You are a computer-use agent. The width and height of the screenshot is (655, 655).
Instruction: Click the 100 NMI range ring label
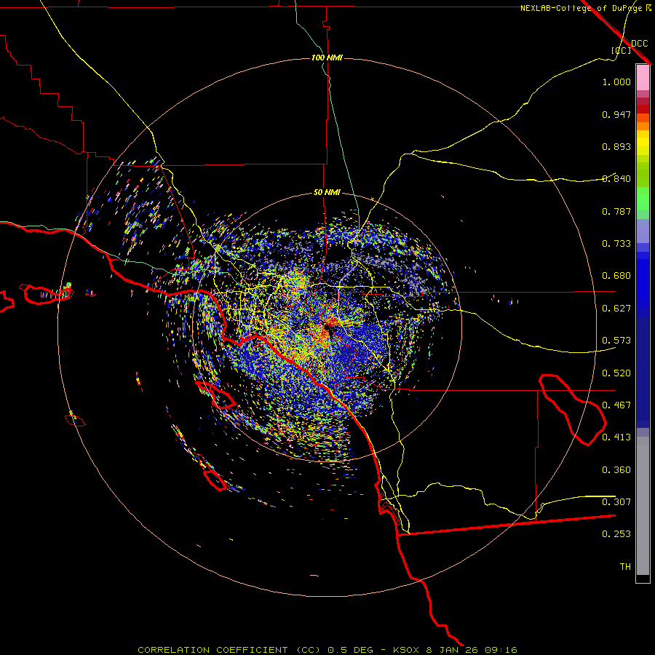coord(327,57)
